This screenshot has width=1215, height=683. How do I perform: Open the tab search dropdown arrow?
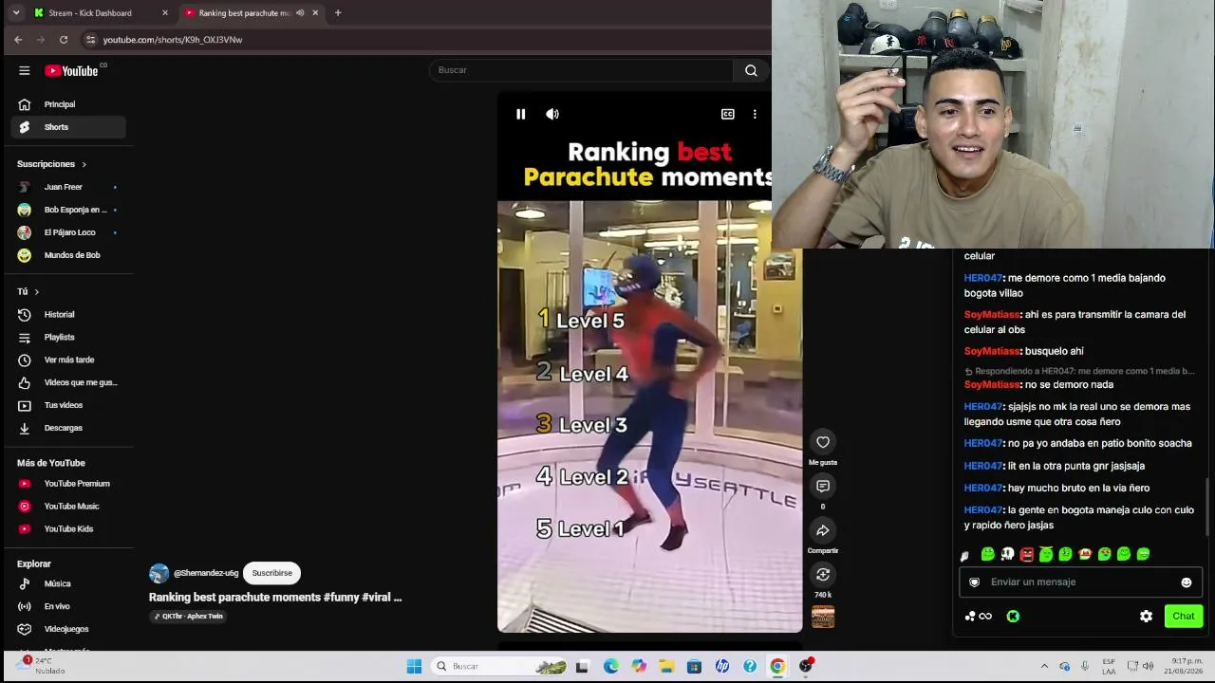coord(15,13)
